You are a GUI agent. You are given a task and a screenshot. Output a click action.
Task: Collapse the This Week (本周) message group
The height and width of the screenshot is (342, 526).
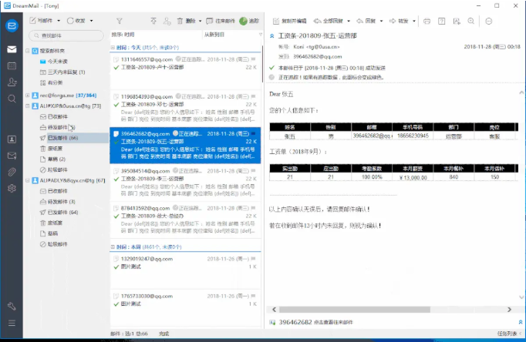113,246
